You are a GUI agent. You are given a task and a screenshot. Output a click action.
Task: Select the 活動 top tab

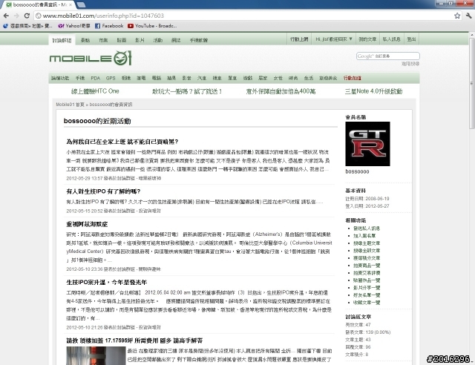click(158, 40)
